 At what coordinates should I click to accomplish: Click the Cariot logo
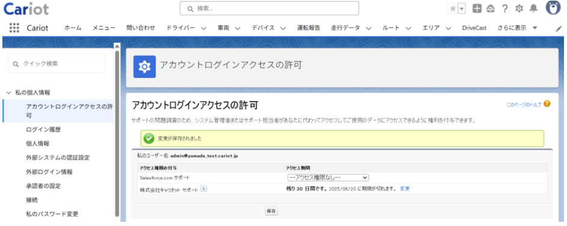click(26, 9)
